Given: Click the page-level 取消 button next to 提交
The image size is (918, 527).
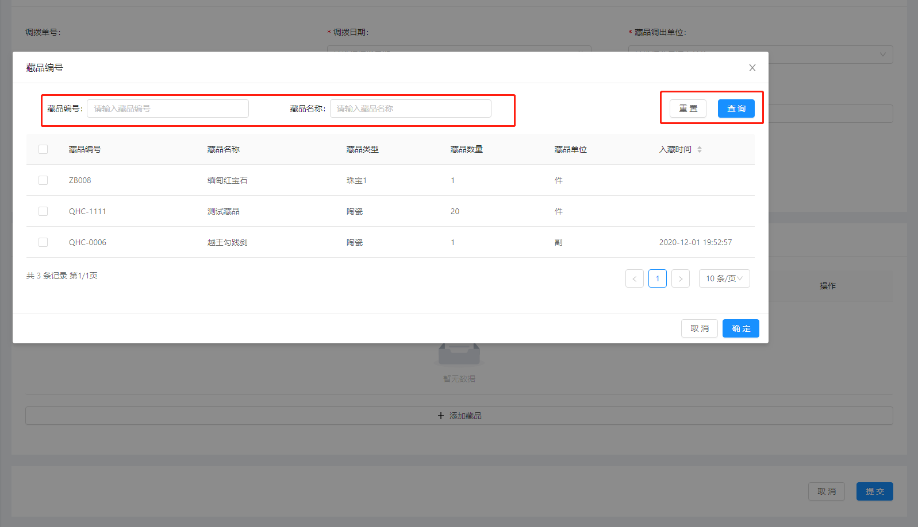Looking at the screenshot, I should point(827,491).
